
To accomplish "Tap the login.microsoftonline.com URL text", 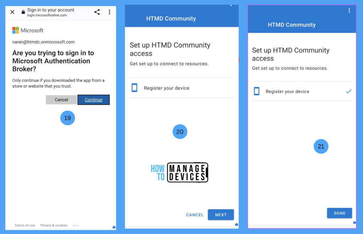I will tap(47, 15).
